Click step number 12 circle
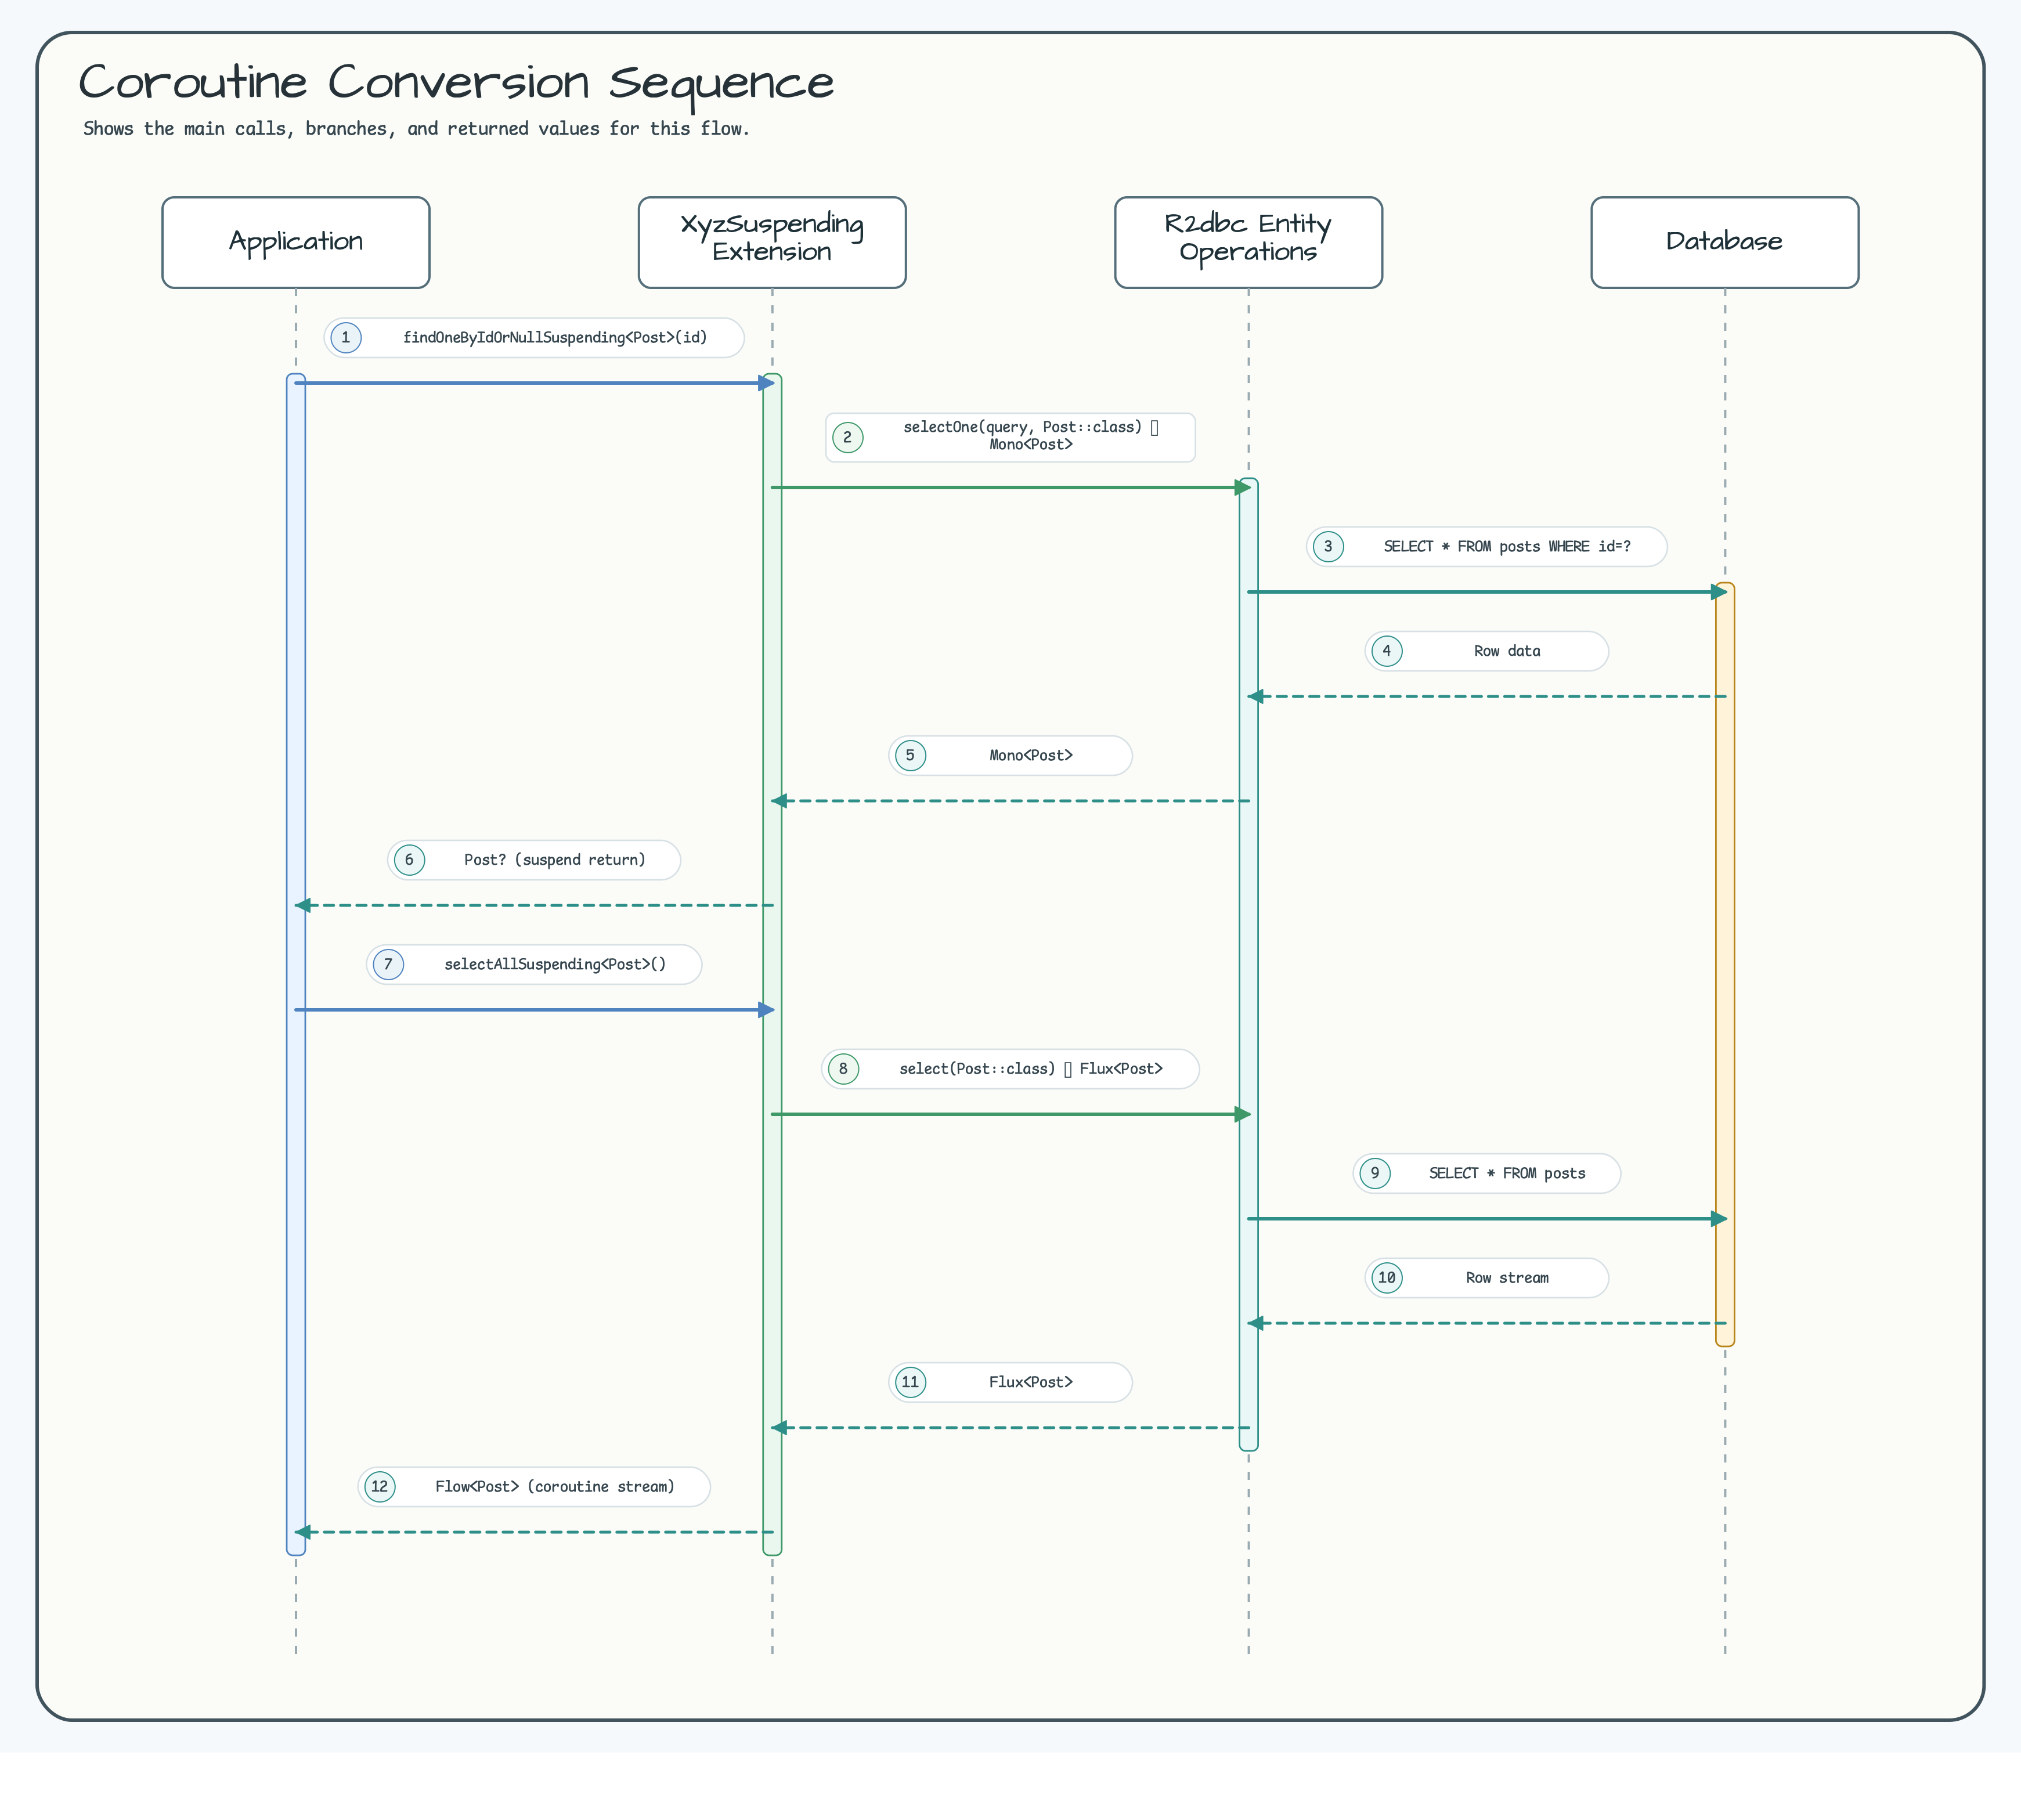This screenshot has height=1820, width=2021. (380, 1487)
